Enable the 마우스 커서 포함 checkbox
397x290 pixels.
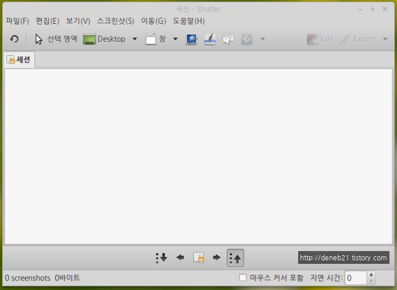(243, 278)
